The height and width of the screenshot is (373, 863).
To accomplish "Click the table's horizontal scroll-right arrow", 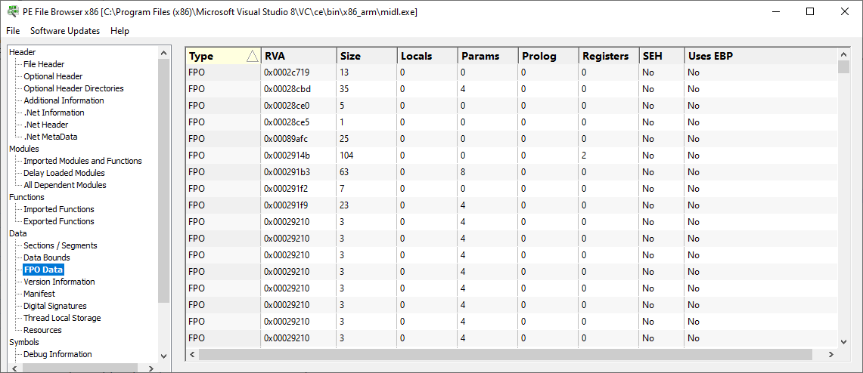I will 831,355.
